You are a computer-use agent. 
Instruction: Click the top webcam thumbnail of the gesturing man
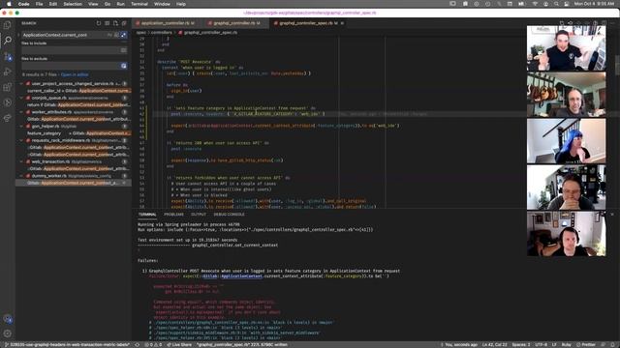(566, 48)
